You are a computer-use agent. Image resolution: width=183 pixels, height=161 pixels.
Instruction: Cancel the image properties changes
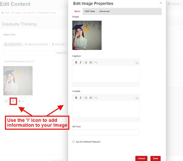point(141,158)
